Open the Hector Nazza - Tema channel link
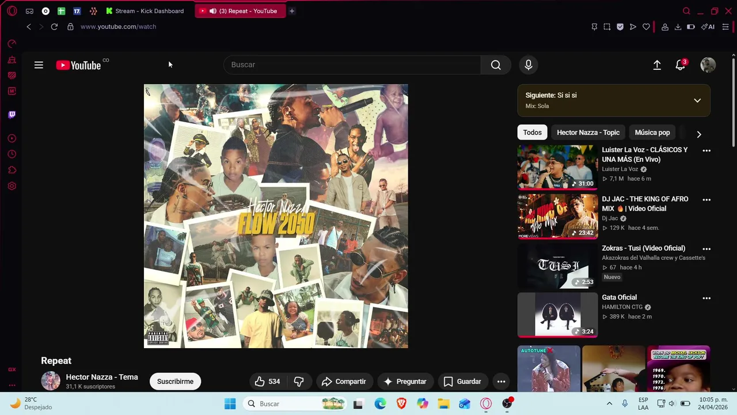Image resolution: width=737 pixels, height=415 pixels. 102,377
